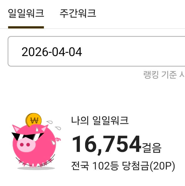Viewport: 185px width, 186px height.
Task: Tap the 나의 일일워크 heading
Action: (x=100, y=120)
